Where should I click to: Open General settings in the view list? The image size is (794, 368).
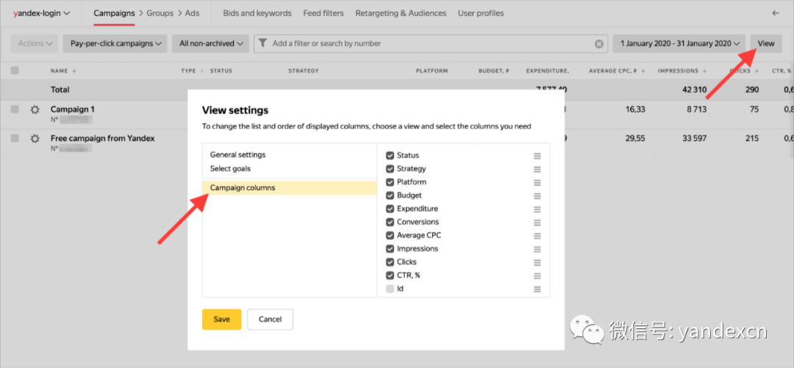(237, 155)
